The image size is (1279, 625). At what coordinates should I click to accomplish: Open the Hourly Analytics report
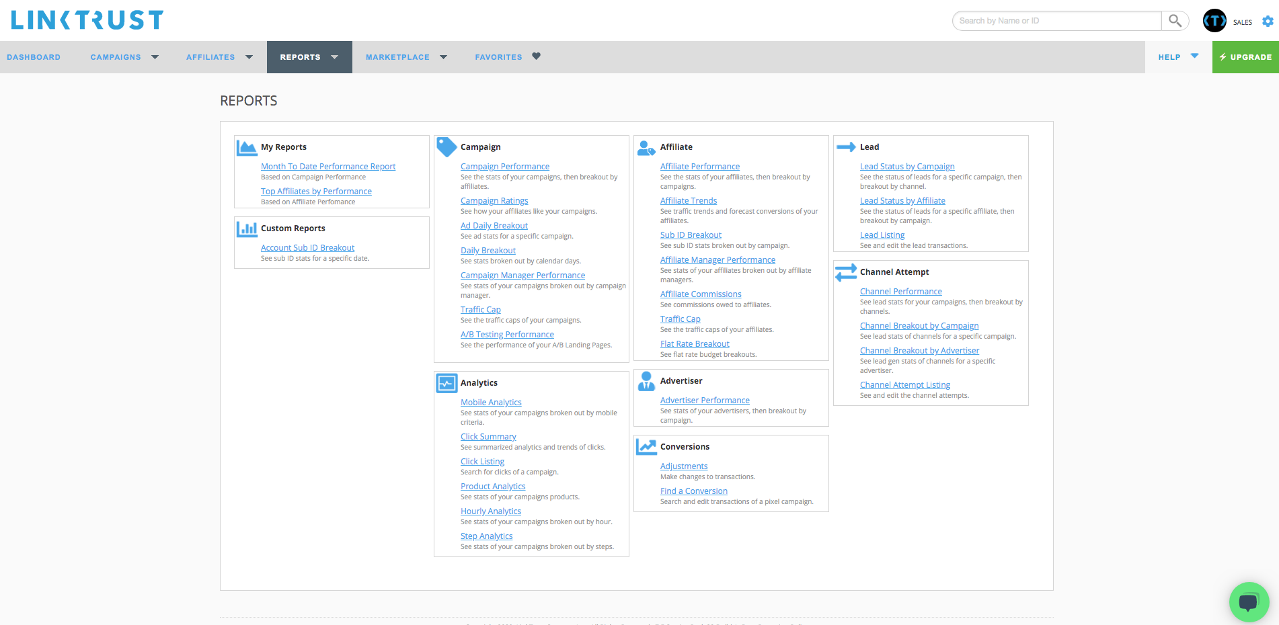click(x=491, y=511)
